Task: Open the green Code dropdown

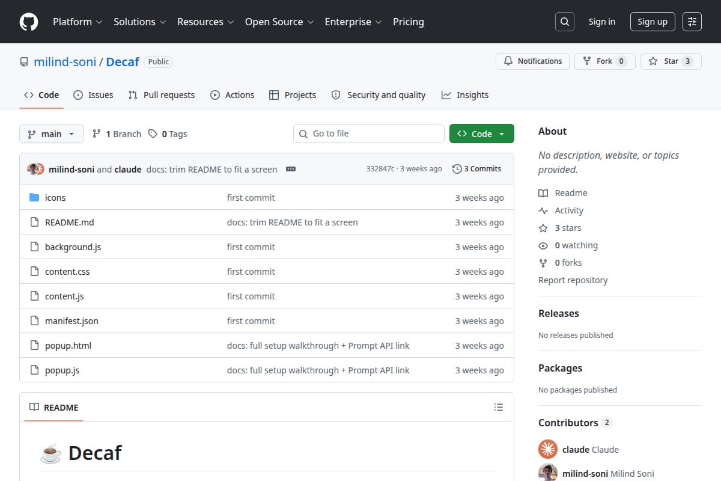Action: click(x=482, y=133)
